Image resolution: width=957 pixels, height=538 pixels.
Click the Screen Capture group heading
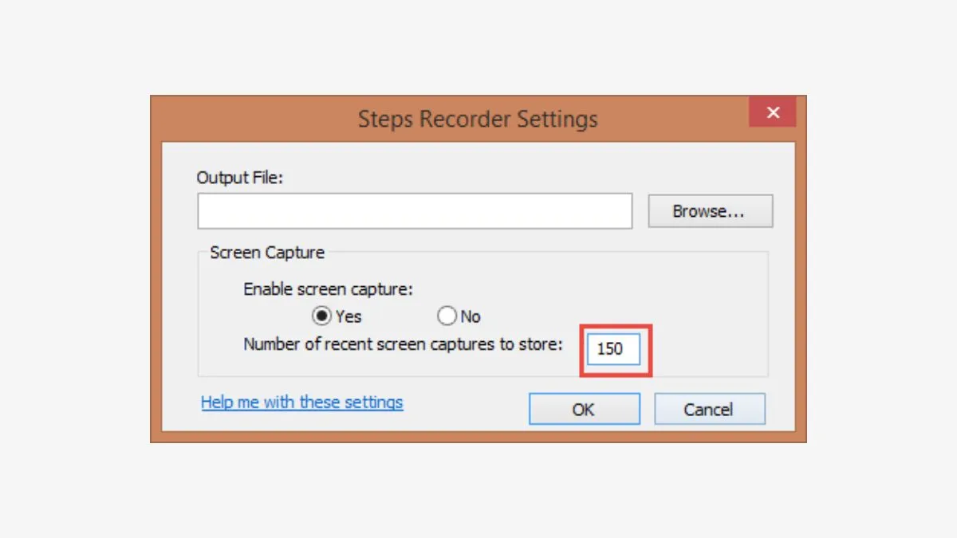coord(267,253)
